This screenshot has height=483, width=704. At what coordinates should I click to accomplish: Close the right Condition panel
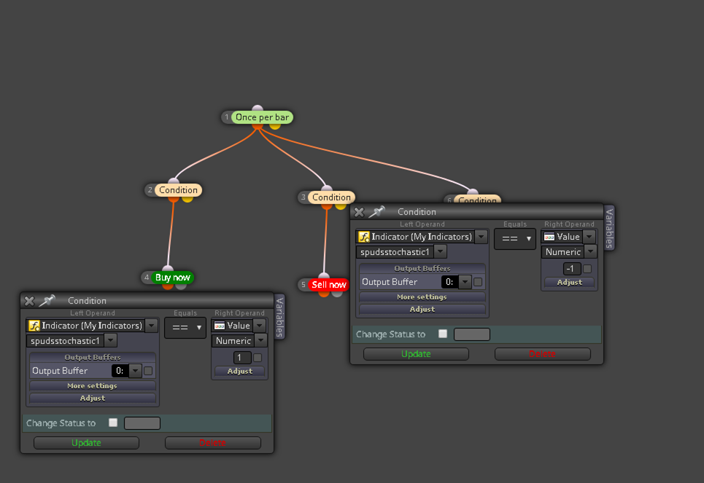click(x=359, y=212)
